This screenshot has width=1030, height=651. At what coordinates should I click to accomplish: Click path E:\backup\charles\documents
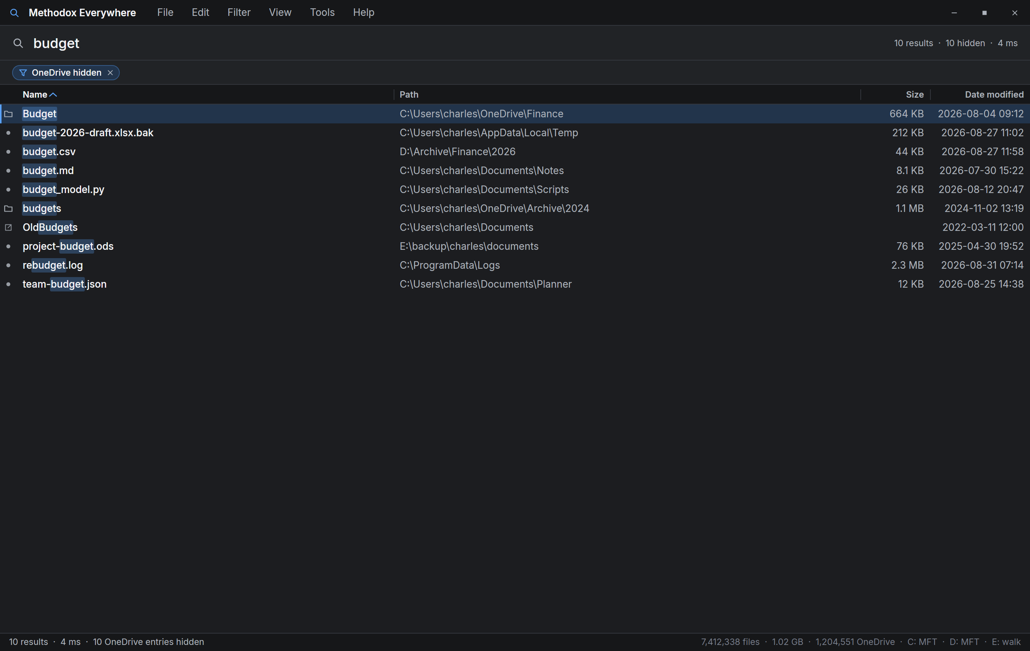point(469,246)
